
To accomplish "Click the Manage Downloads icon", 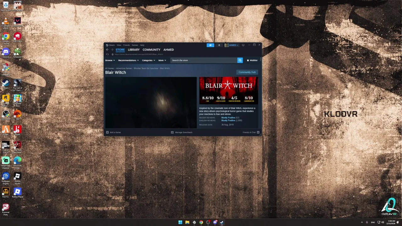I will pos(172,132).
